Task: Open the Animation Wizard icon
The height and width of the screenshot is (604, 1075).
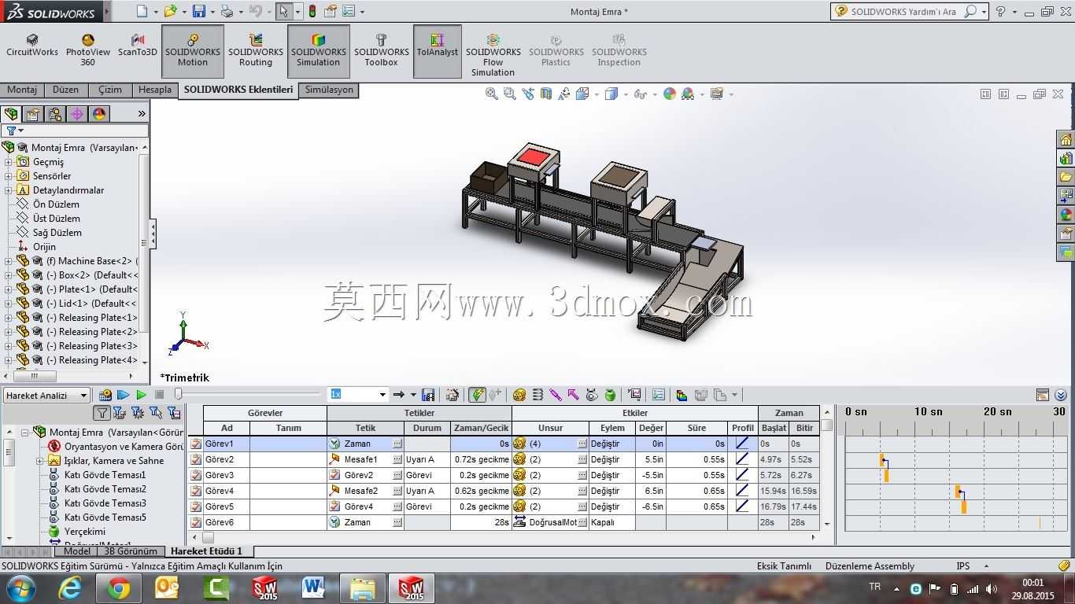Action: tap(453, 395)
